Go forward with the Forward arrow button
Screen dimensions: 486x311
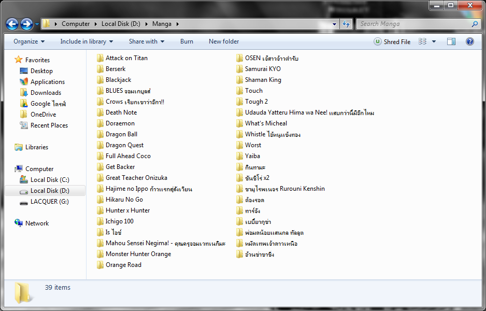click(x=26, y=24)
